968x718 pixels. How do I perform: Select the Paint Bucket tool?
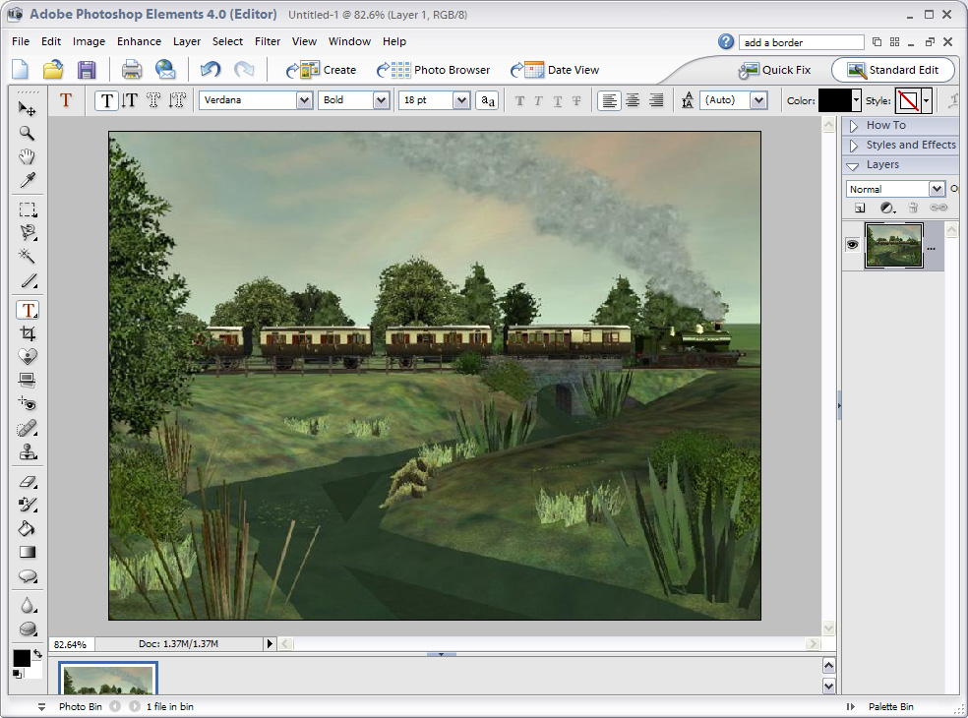[x=28, y=528]
